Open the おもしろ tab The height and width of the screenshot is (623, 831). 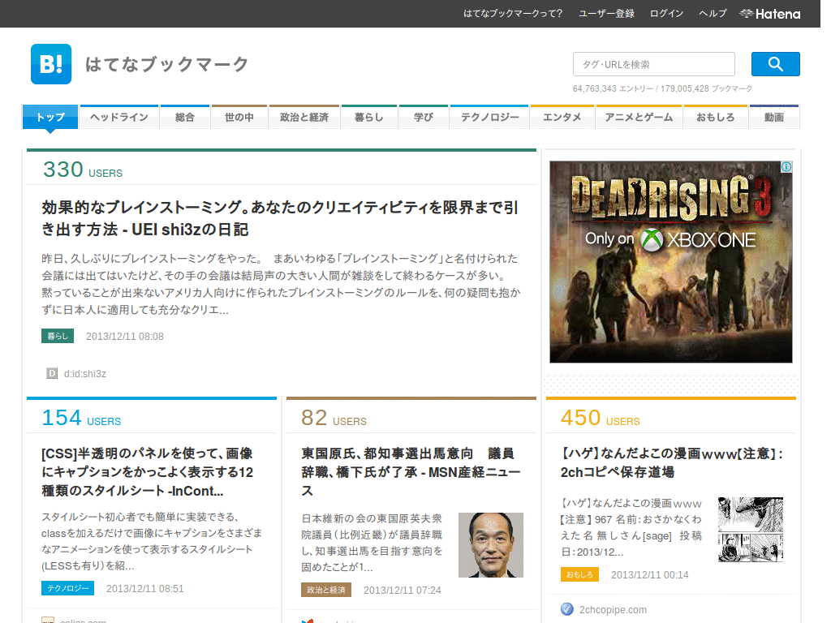click(716, 117)
